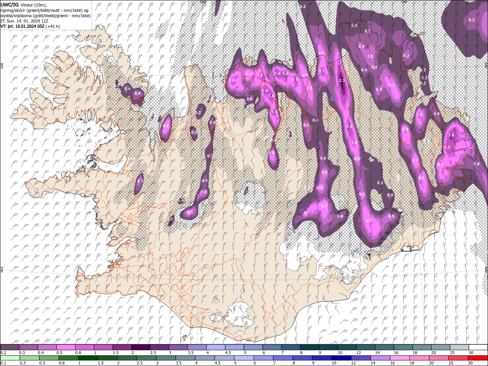Pick the pink bottom-row swatch between 18 and 20

(x=419, y=358)
